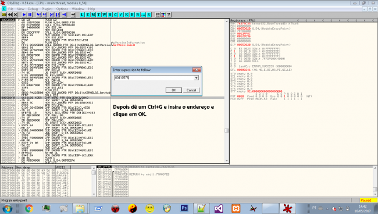Click the disassembly scrollbar thumb
Image resolution: width=378 pixels, height=214 pixels.
coord(227,130)
